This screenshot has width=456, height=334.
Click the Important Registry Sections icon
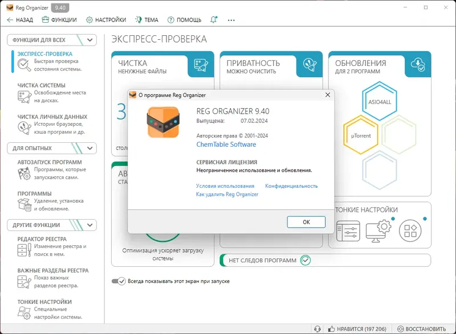pyautogui.click(x=24, y=282)
